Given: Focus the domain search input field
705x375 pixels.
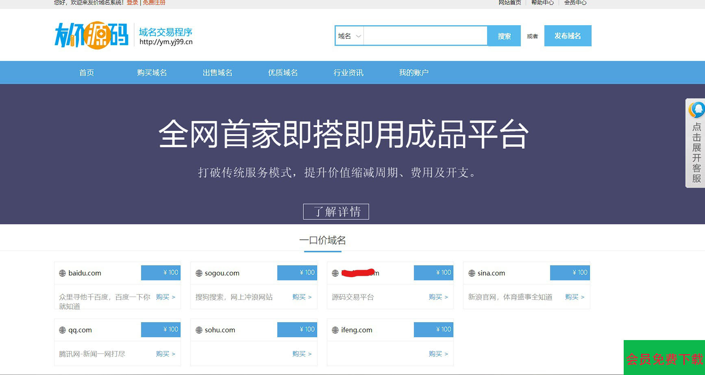Looking at the screenshot, I should [x=425, y=36].
